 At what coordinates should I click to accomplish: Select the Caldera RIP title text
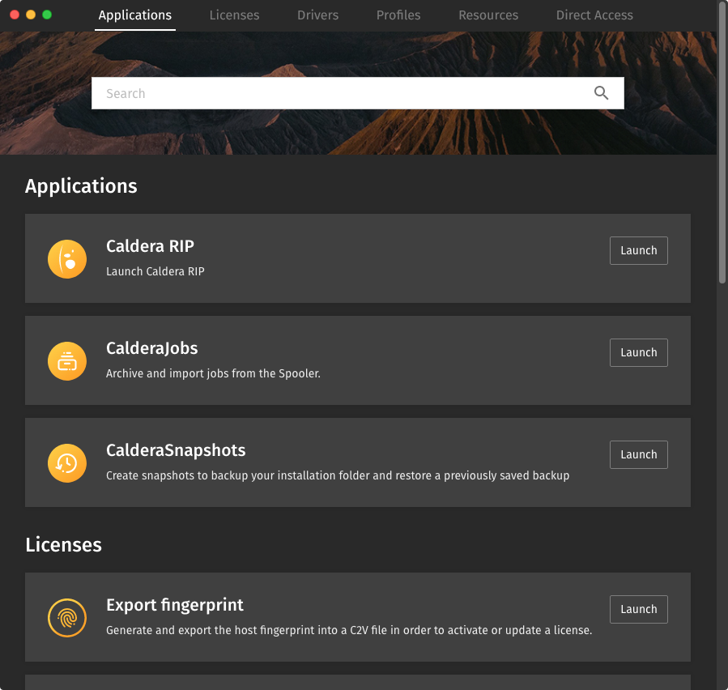(x=150, y=246)
